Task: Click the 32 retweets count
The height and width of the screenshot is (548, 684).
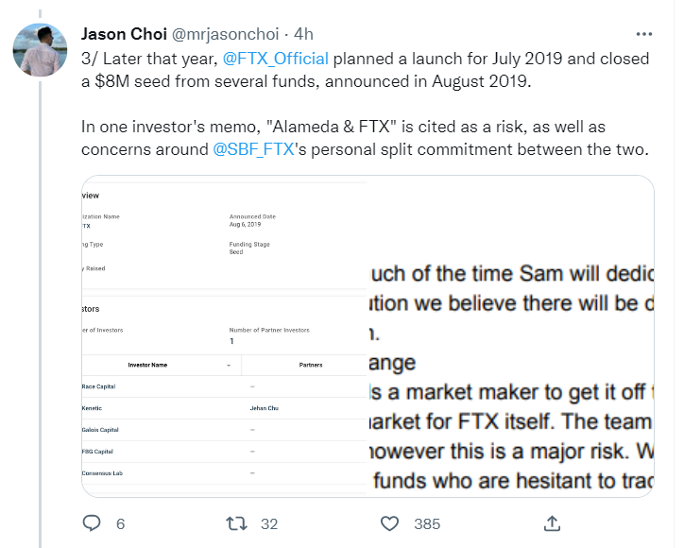Action: [x=269, y=522]
